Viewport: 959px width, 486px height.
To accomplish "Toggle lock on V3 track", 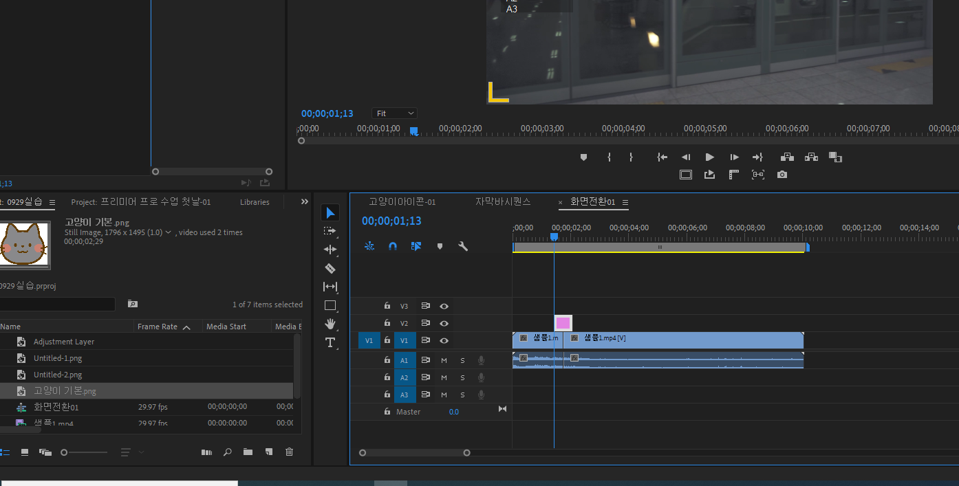I will (x=387, y=306).
